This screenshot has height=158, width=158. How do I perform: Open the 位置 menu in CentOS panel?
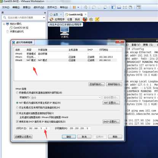(x=70, y=19)
